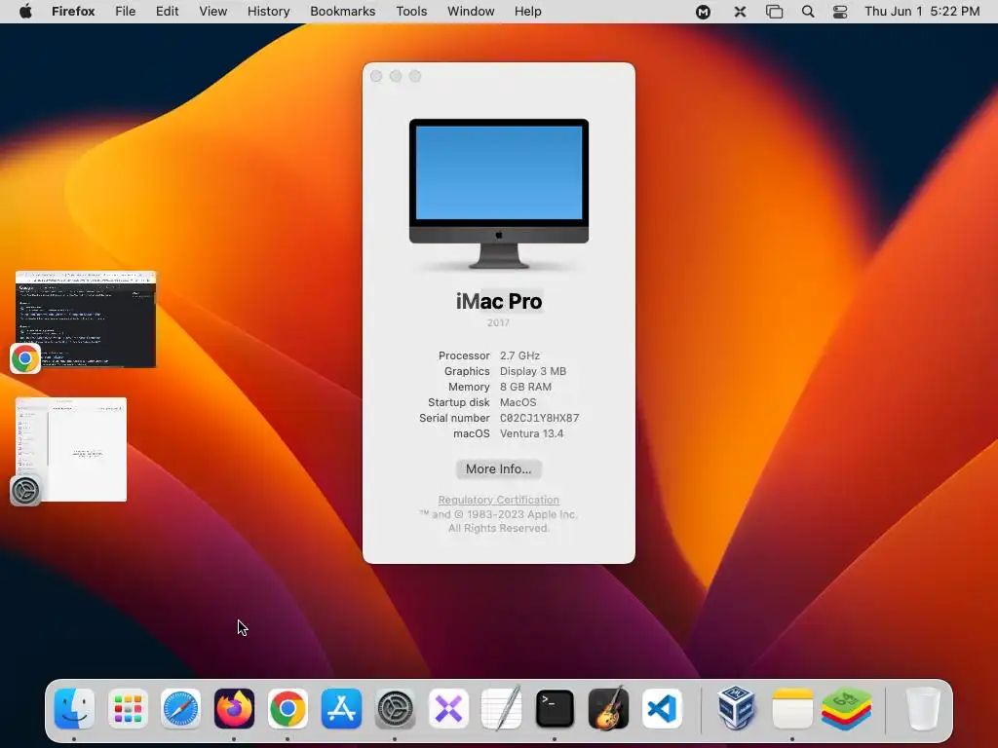
Task: Click the System Settings badge on Stage Manager
Action: pyautogui.click(x=25, y=491)
